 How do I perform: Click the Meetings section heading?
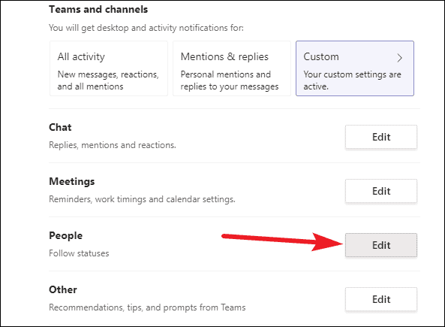tap(72, 181)
